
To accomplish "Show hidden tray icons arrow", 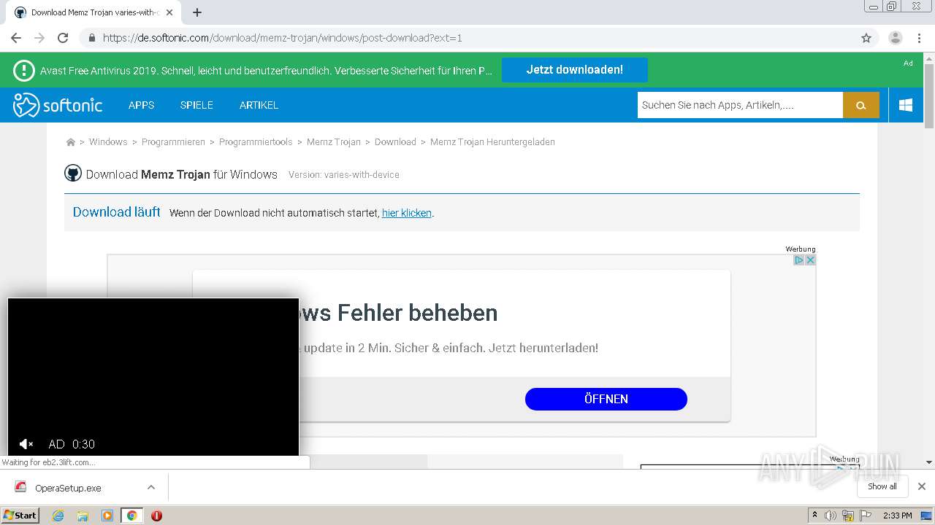I will [x=814, y=516].
